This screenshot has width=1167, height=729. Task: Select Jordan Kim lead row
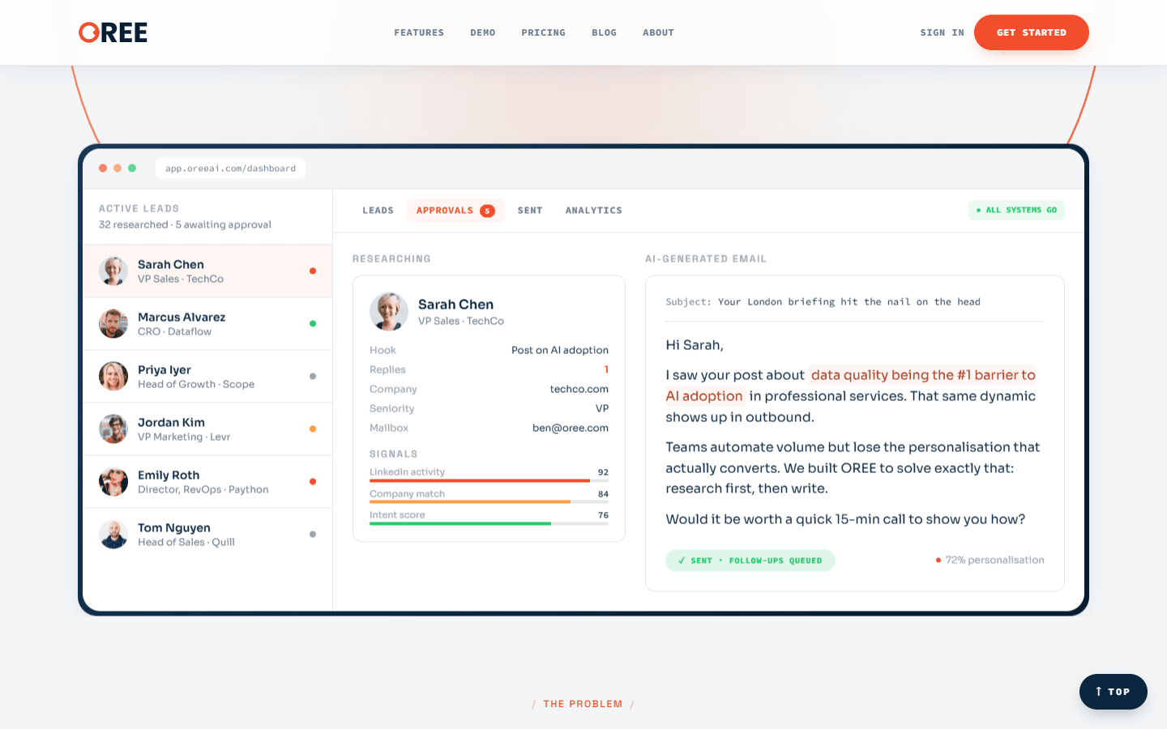(x=207, y=429)
